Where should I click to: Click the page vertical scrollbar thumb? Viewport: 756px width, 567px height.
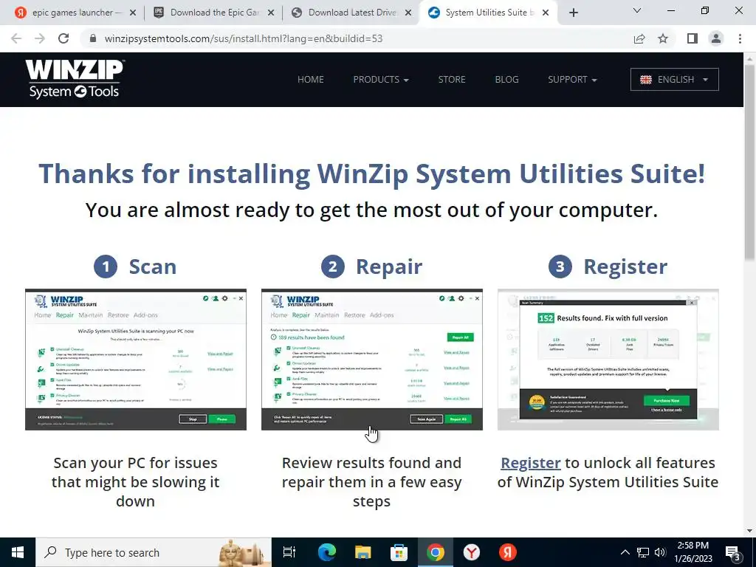pyautogui.click(x=750, y=163)
